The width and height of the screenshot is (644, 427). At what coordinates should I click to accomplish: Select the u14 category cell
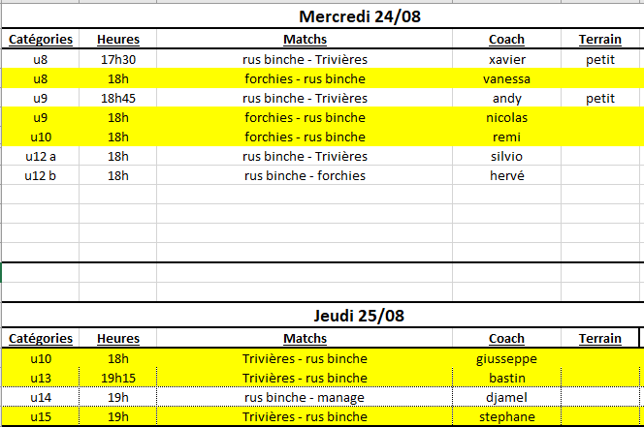coord(41,397)
